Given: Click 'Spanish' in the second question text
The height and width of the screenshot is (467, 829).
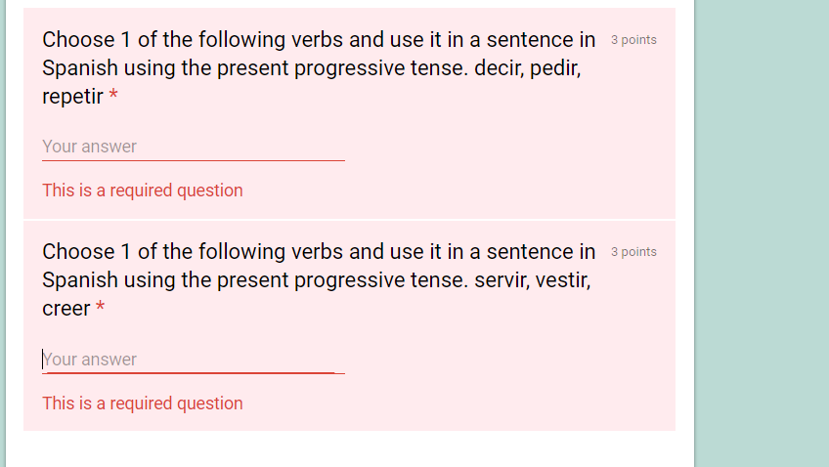Looking at the screenshot, I should [80, 280].
